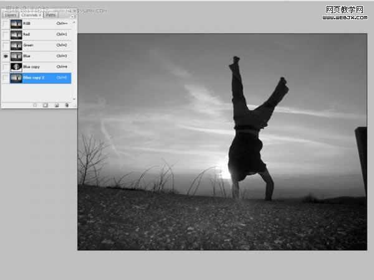374x280 pixels.
Task: Load channel as selection icon
Action: click(35, 105)
